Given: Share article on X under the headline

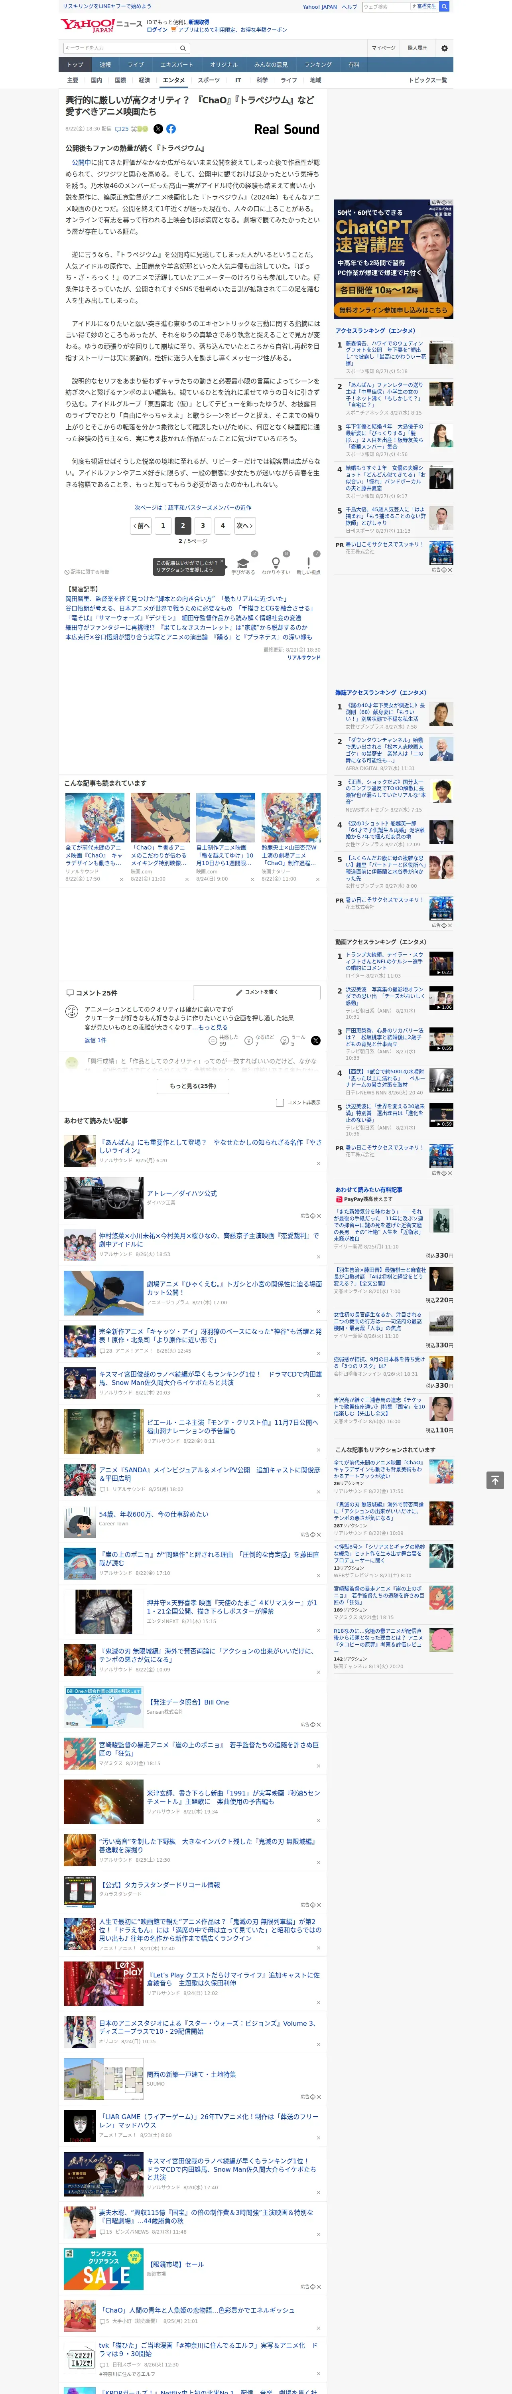Looking at the screenshot, I should point(158,129).
